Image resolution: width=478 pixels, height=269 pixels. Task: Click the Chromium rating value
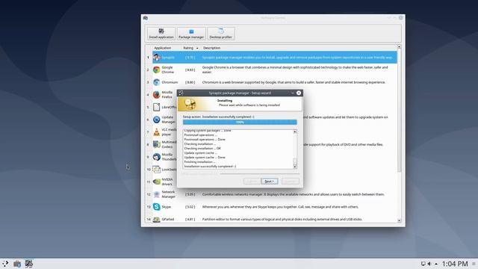tap(190, 82)
